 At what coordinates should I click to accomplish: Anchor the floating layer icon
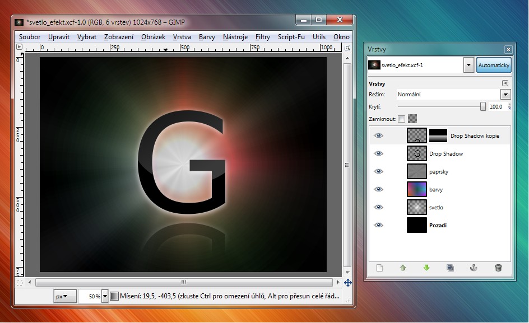tap(474, 268)
